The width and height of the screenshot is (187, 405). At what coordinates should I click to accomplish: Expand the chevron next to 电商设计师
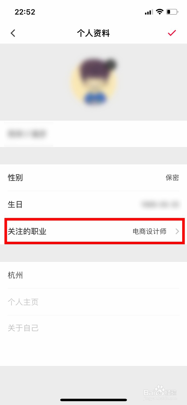coord(177,231)
